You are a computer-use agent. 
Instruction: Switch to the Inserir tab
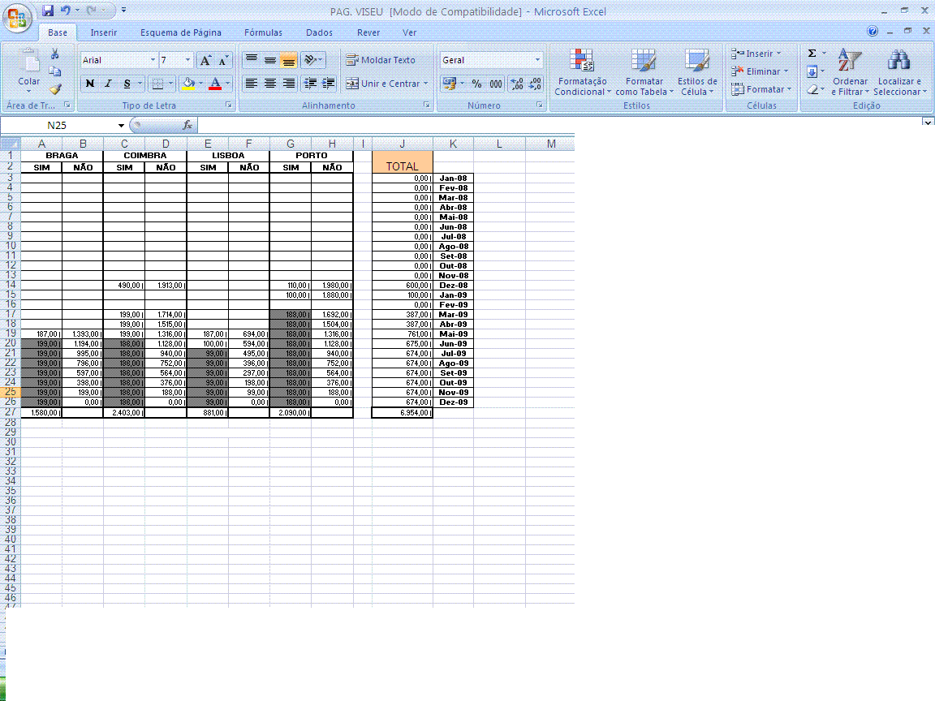click(x=103, y=33)
